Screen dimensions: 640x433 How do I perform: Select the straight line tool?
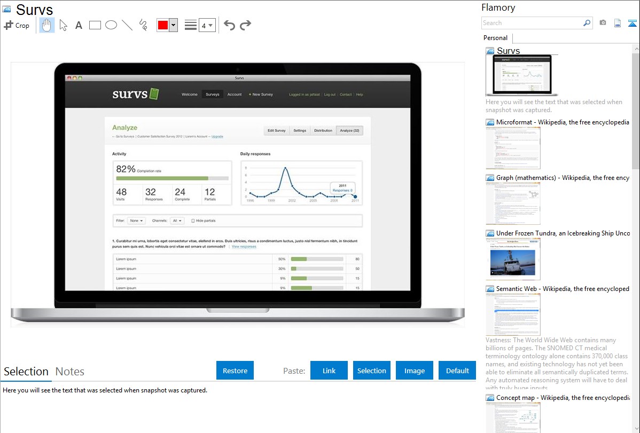coord(127,25)
